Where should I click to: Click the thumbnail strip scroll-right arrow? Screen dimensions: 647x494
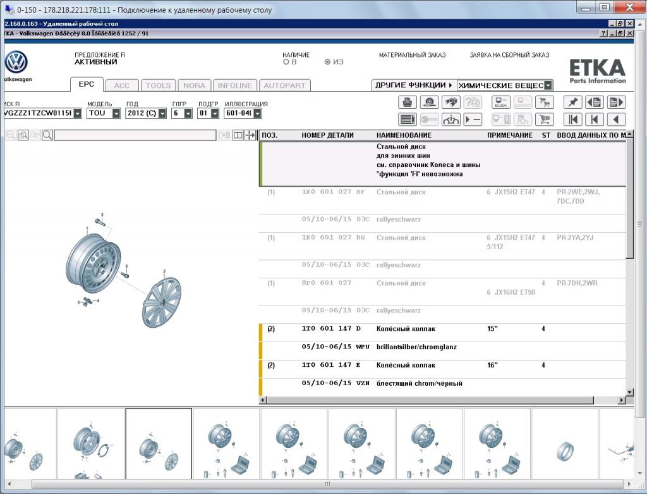629,484
